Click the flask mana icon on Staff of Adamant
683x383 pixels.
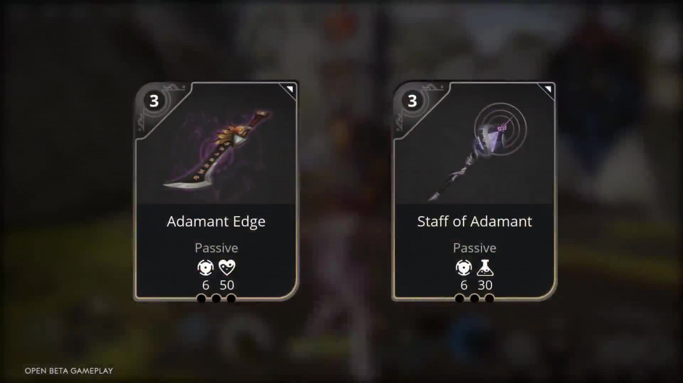coord(485,268)
